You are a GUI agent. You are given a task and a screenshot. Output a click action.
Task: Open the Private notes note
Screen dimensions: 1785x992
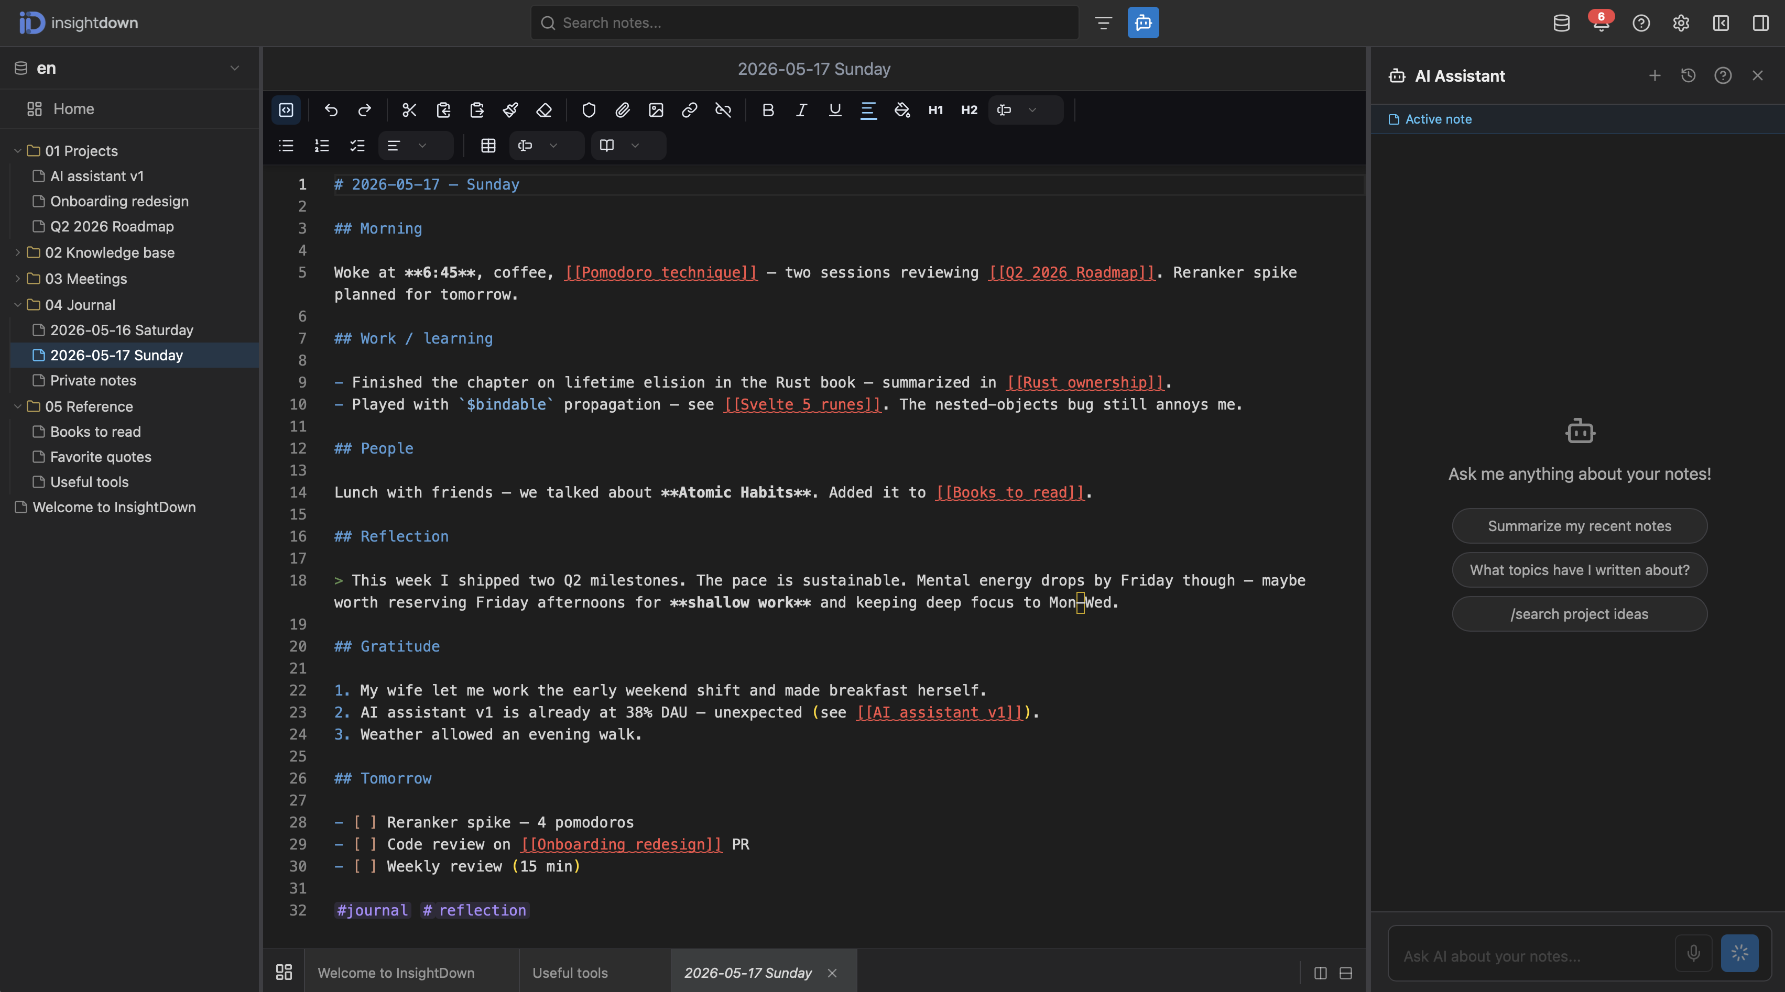click(x=93, y=380)
